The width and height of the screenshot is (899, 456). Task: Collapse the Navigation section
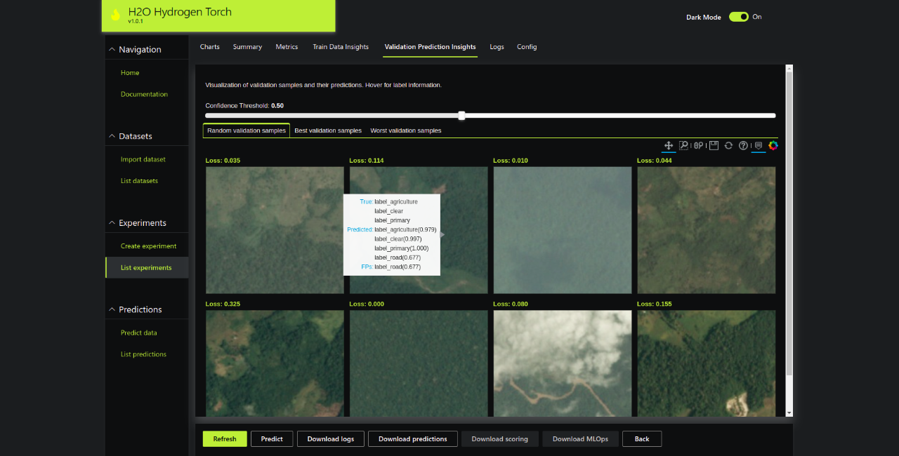(x=112, y=50)
